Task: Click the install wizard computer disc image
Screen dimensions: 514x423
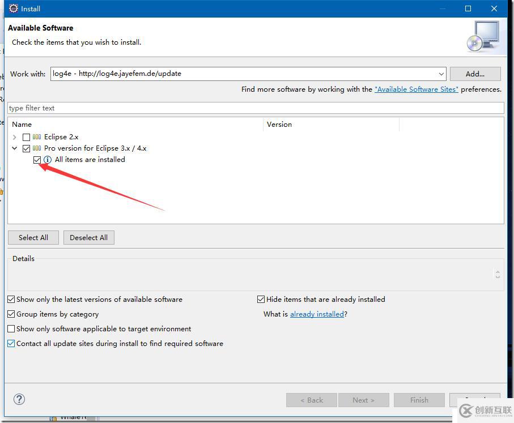Action: [x=483, y=36]
